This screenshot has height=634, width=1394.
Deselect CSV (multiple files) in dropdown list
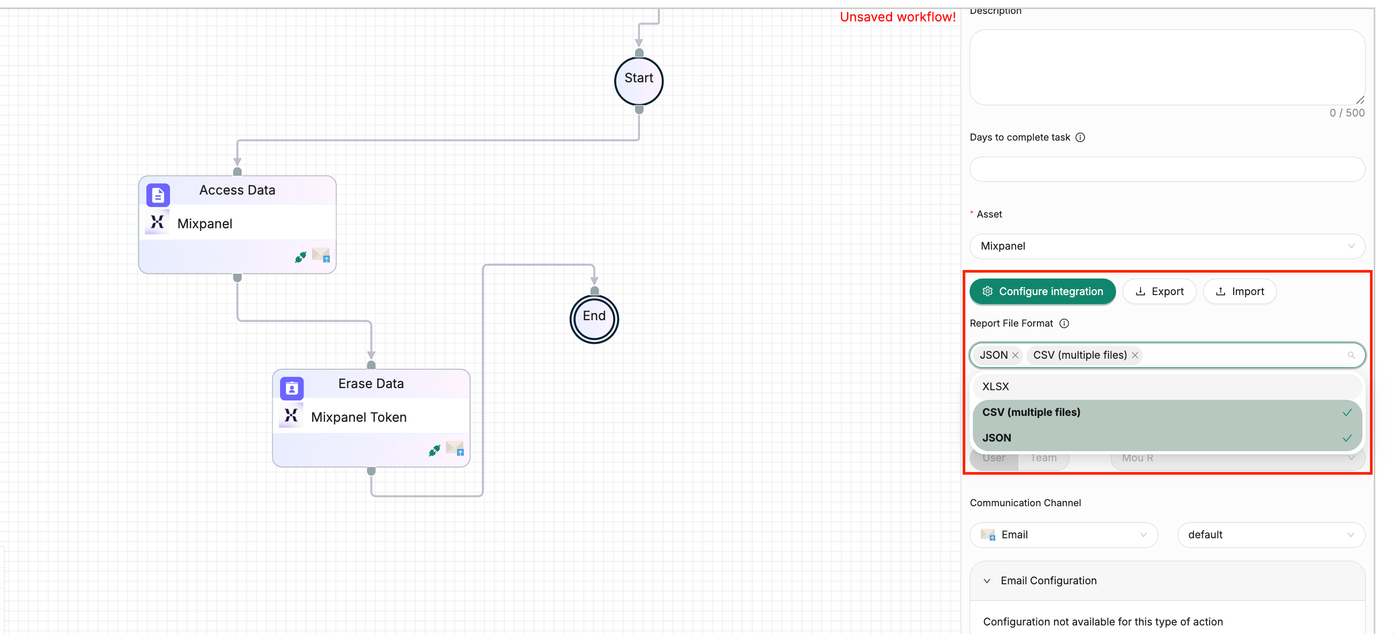pyautogui.click(x=1166, y=413)
